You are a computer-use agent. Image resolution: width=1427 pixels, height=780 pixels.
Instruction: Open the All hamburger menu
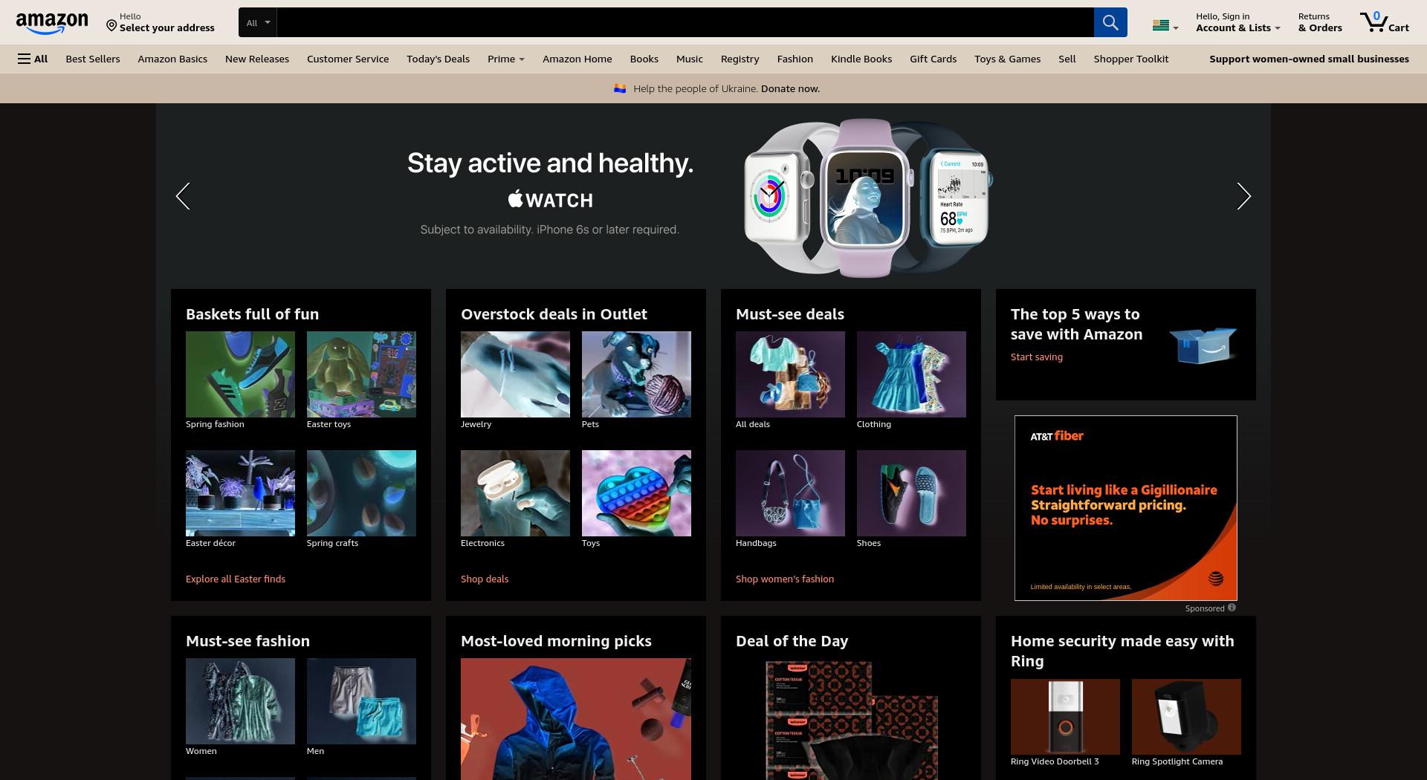click(x=33, y=59)
